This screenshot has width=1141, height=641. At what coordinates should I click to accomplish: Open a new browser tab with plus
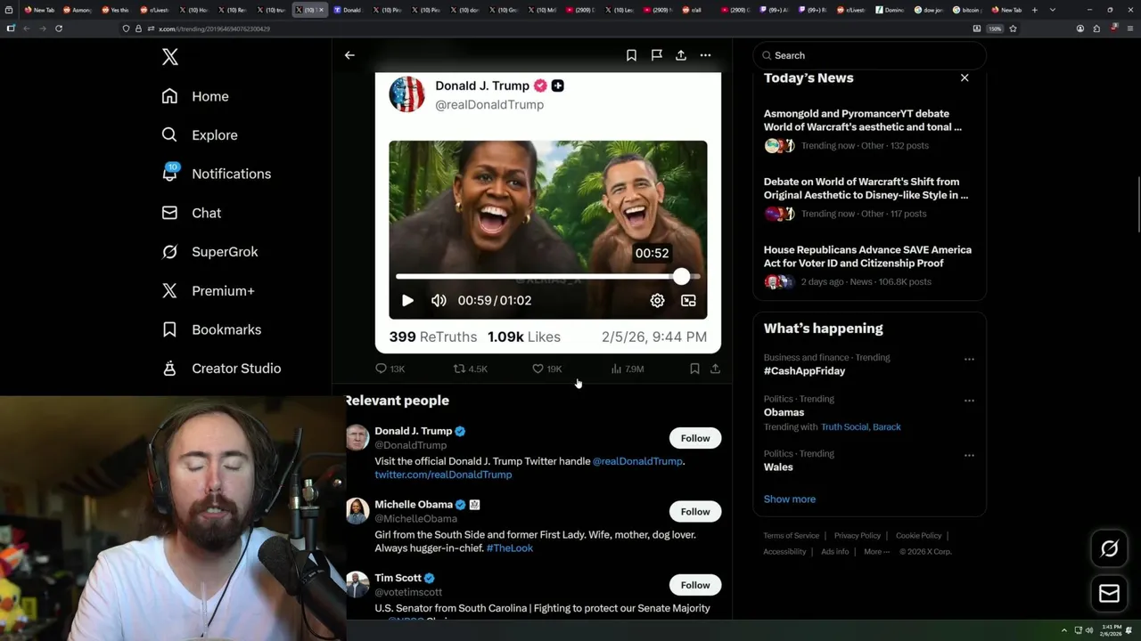point(1034,10)
